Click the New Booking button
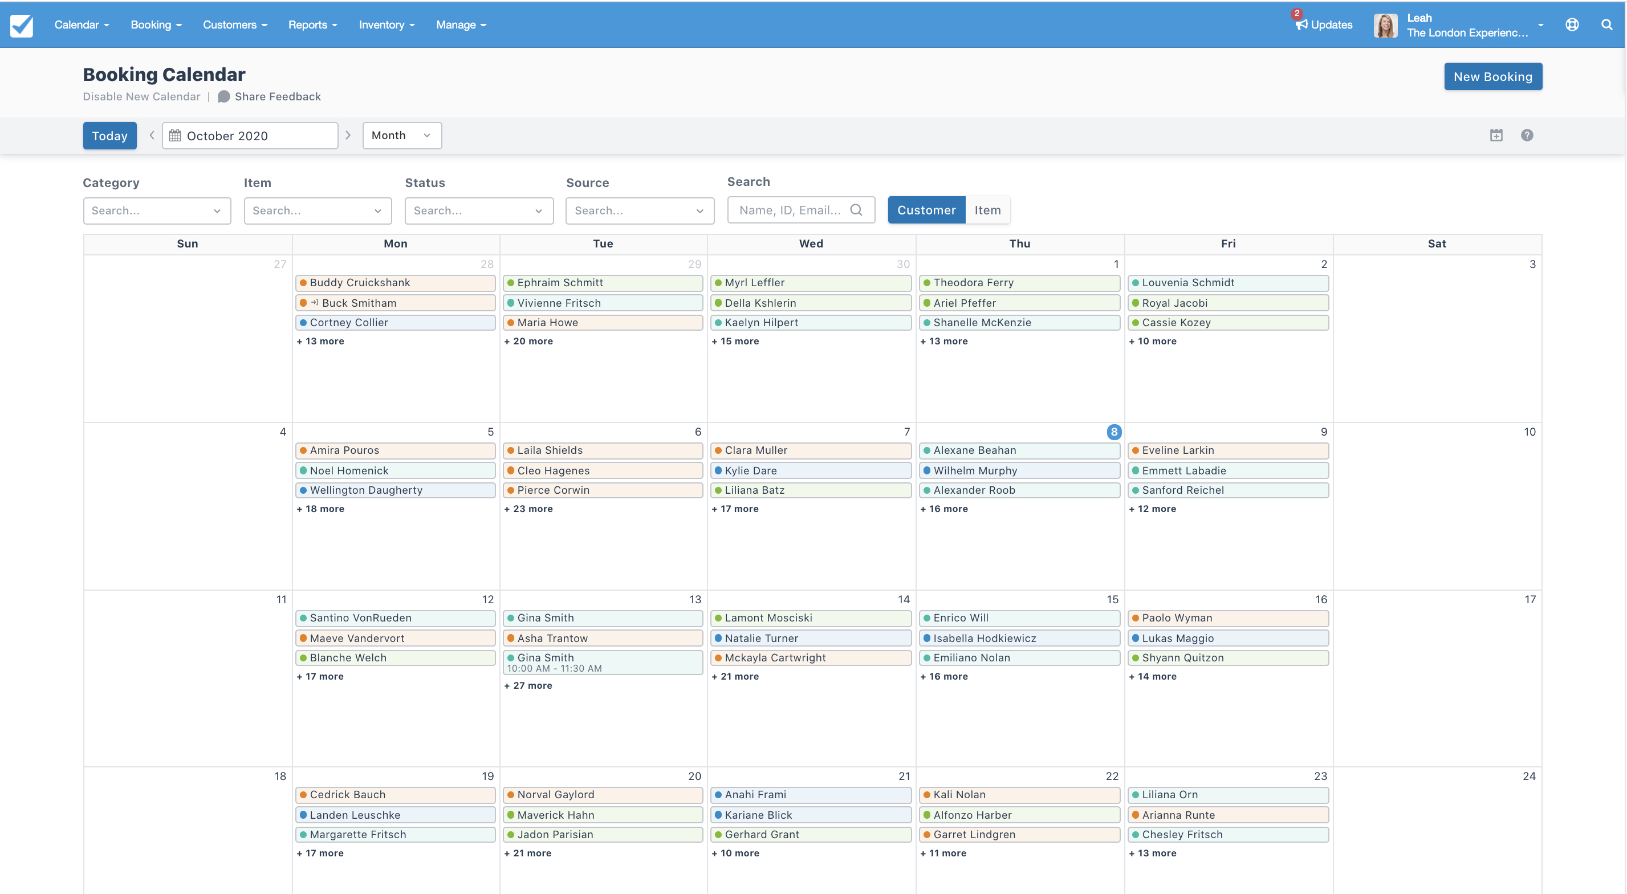 pyautogui.click(x=1493, y=76)
